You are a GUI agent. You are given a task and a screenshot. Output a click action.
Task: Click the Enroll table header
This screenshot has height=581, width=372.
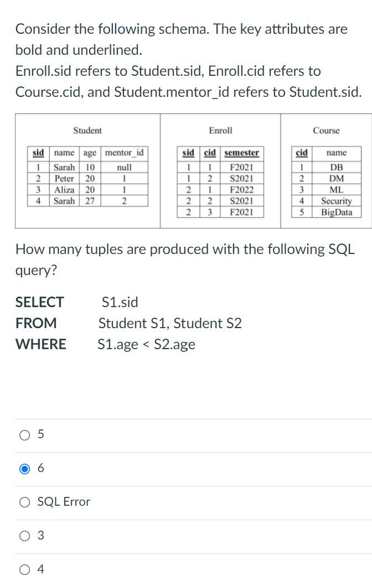(220, 131)
